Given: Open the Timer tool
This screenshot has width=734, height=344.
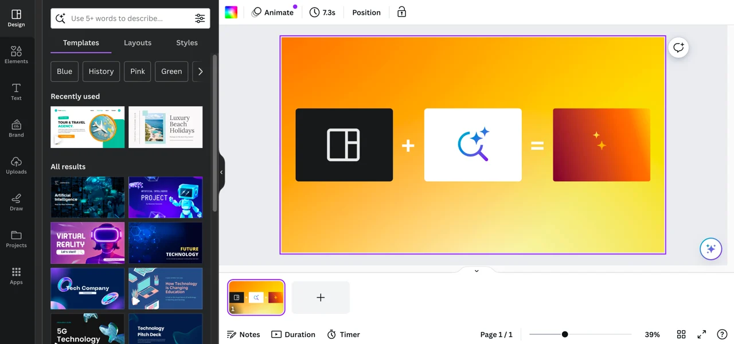Looking at the screenshot, I should pyautogui.click(x=343, y=334).
